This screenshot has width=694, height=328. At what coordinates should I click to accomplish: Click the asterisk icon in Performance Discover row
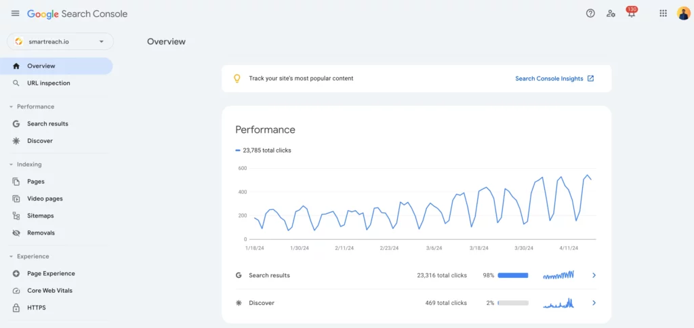click(x=239, y=303)
